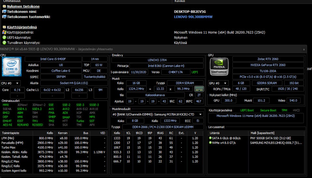Click the green check beside Turvallinen käynnistys
The image size is (312, 178).
pyautogui.click(x=4, y=43)
